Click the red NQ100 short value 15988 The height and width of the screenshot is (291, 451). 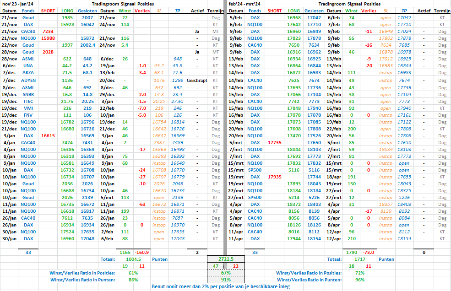[48, 38]
